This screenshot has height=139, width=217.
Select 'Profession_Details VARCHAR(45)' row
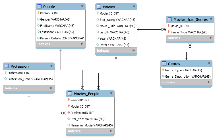pos(29,79)
